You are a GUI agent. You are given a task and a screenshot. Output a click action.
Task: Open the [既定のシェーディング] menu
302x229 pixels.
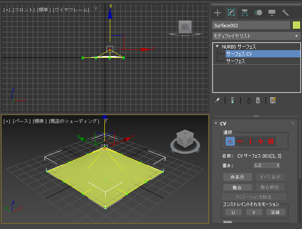click(74, 121)
